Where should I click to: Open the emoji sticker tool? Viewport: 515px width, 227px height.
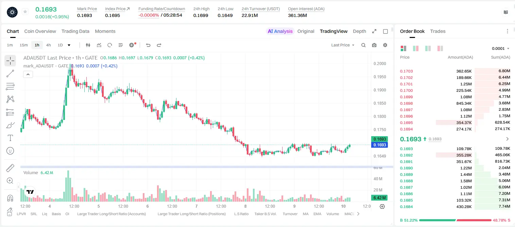10,151
